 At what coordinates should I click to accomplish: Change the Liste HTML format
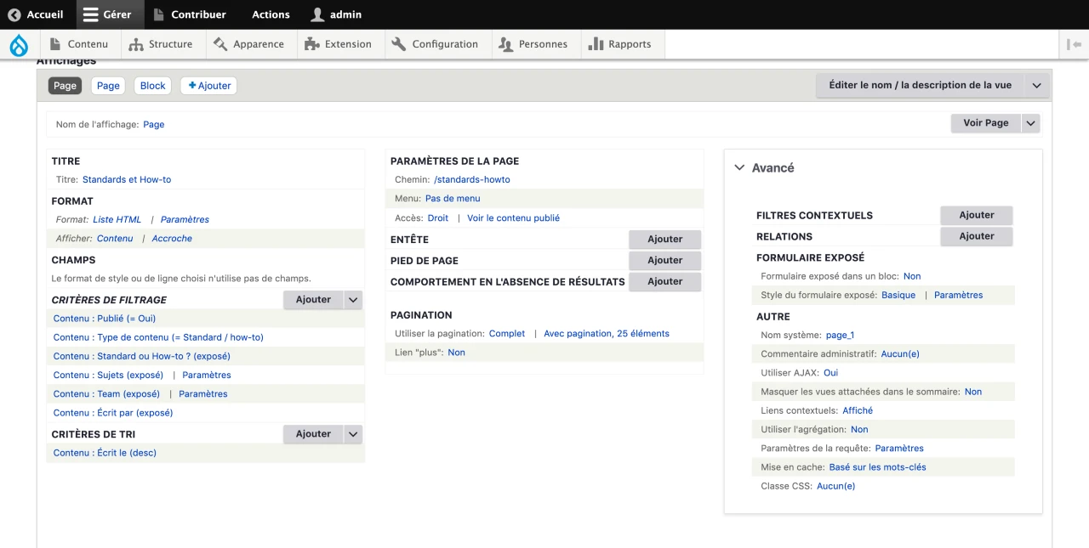pyautogui.click(x=117, y=219)
